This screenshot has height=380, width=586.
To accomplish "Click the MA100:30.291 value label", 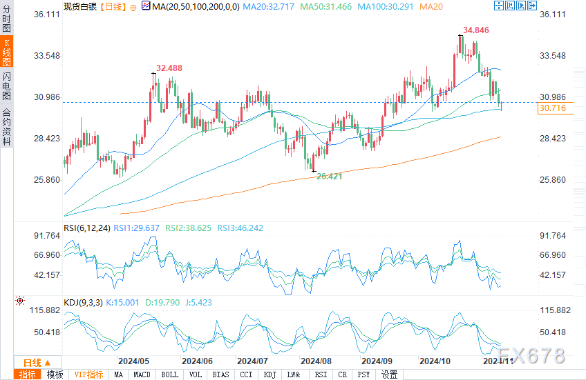I will click(386, 6).
